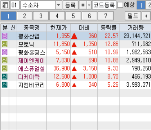
Task: Click the price 36,900 for 에스퓨얼셀
Action: (62, 69)
